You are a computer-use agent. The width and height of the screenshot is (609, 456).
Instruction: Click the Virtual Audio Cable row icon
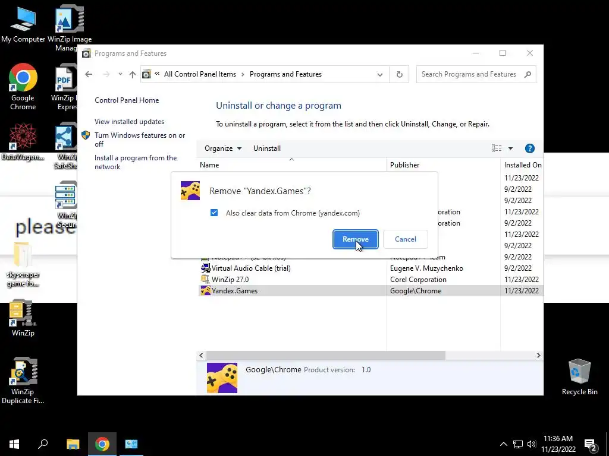click(x=205, y=268)
